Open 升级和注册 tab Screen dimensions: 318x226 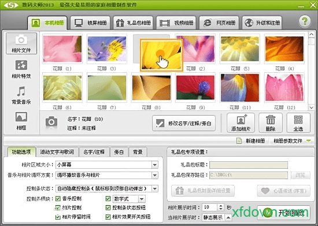(262, 23)
